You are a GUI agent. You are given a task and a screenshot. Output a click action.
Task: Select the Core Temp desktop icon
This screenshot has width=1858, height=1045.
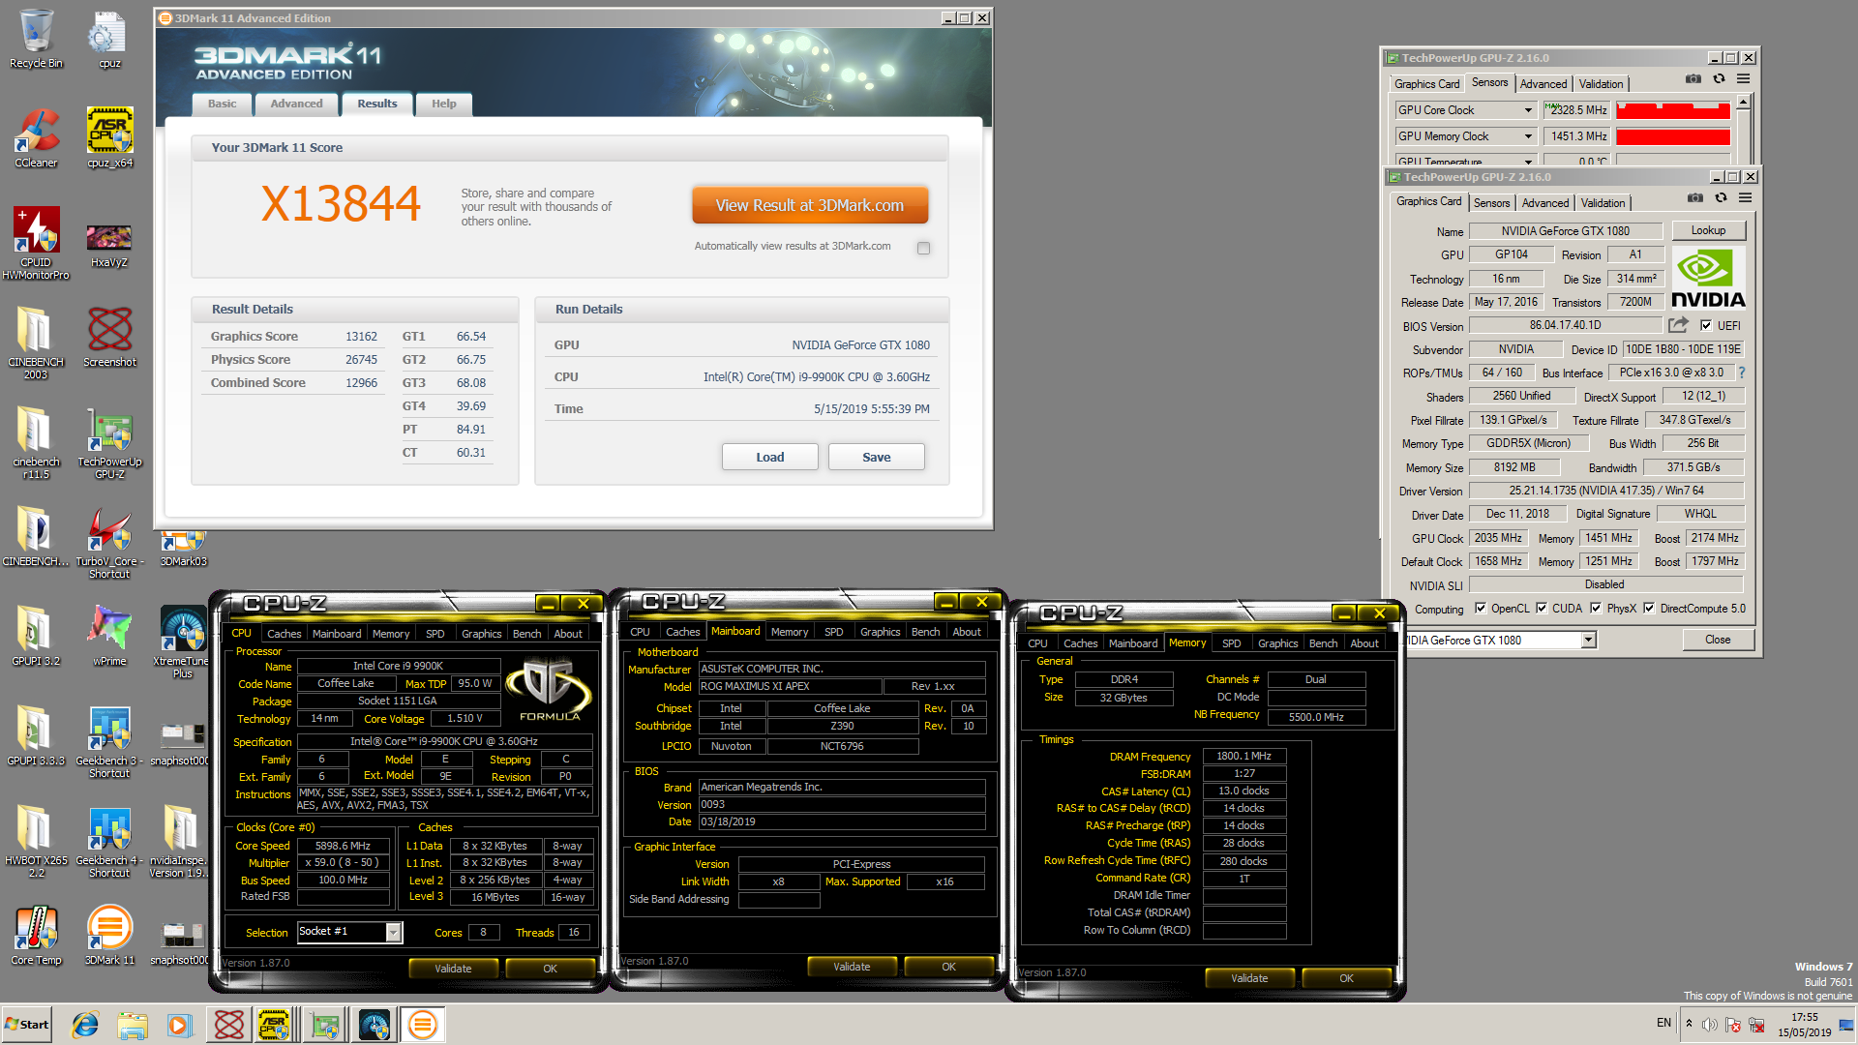pos(36,936)
